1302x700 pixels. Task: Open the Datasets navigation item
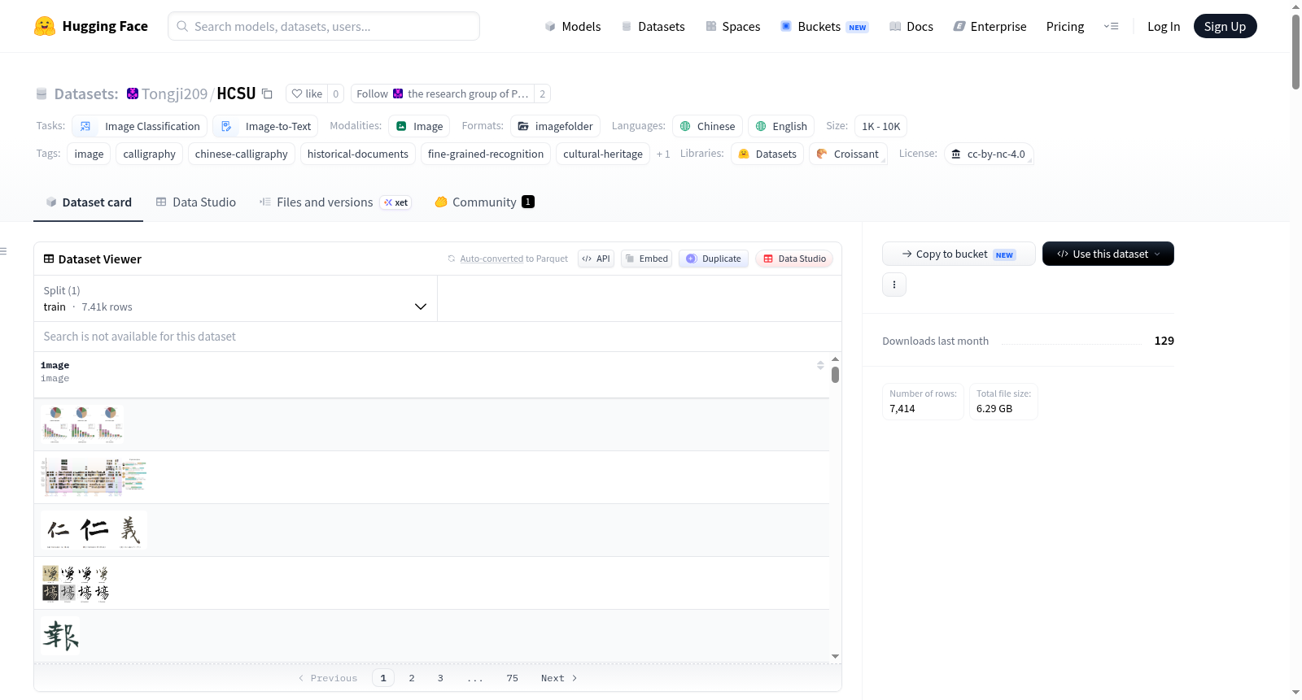(653, 27)
